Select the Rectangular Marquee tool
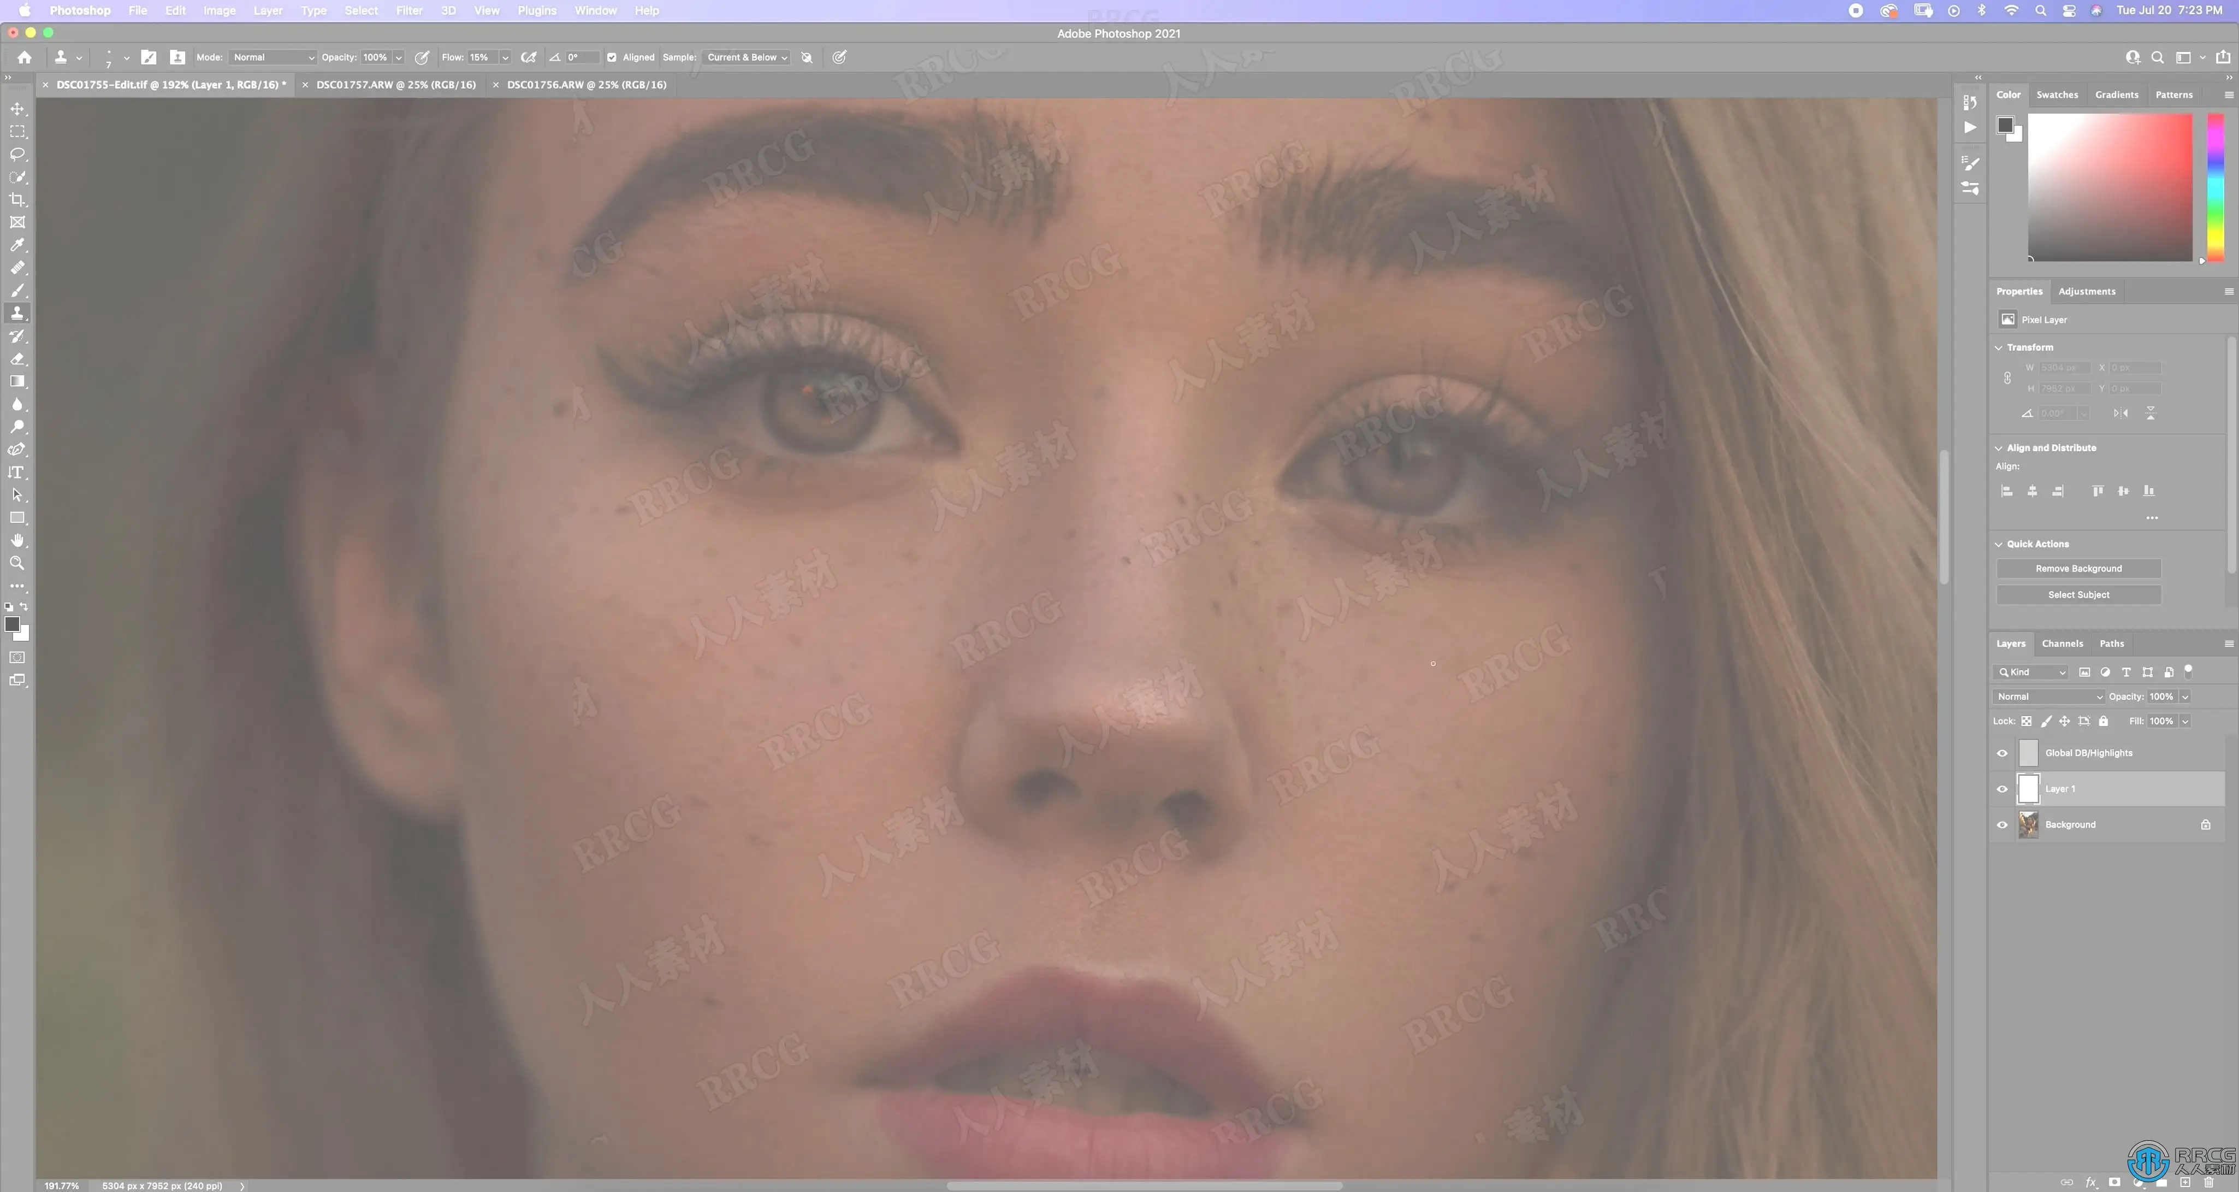This screenshot has width=2239, height=1192. click(17, 131)
